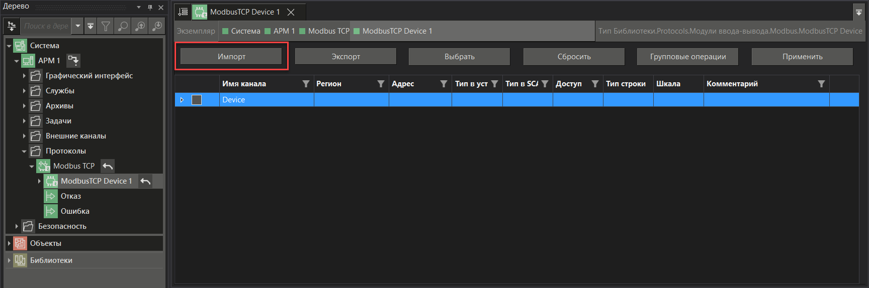Viewport: 869px width, 288px height.
Task: Tick the checkbox in the Device row
Action: tap(197, 100)
